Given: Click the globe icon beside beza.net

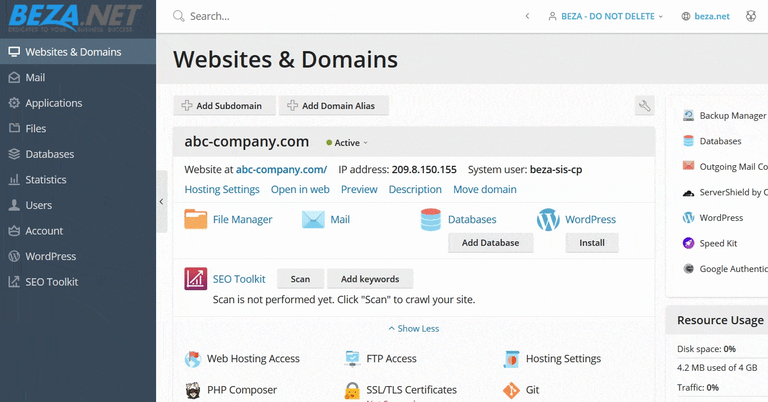Looking at the screenshot, I should (x=686, y=16).
